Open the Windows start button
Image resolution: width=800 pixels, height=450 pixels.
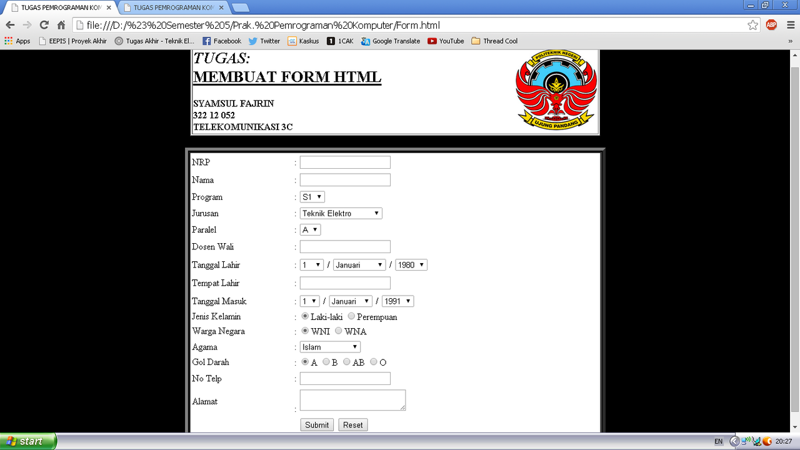(x=29, y=441)
